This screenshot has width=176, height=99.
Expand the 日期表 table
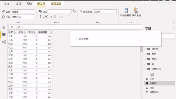pyautogui.click(x=145, y=49)
